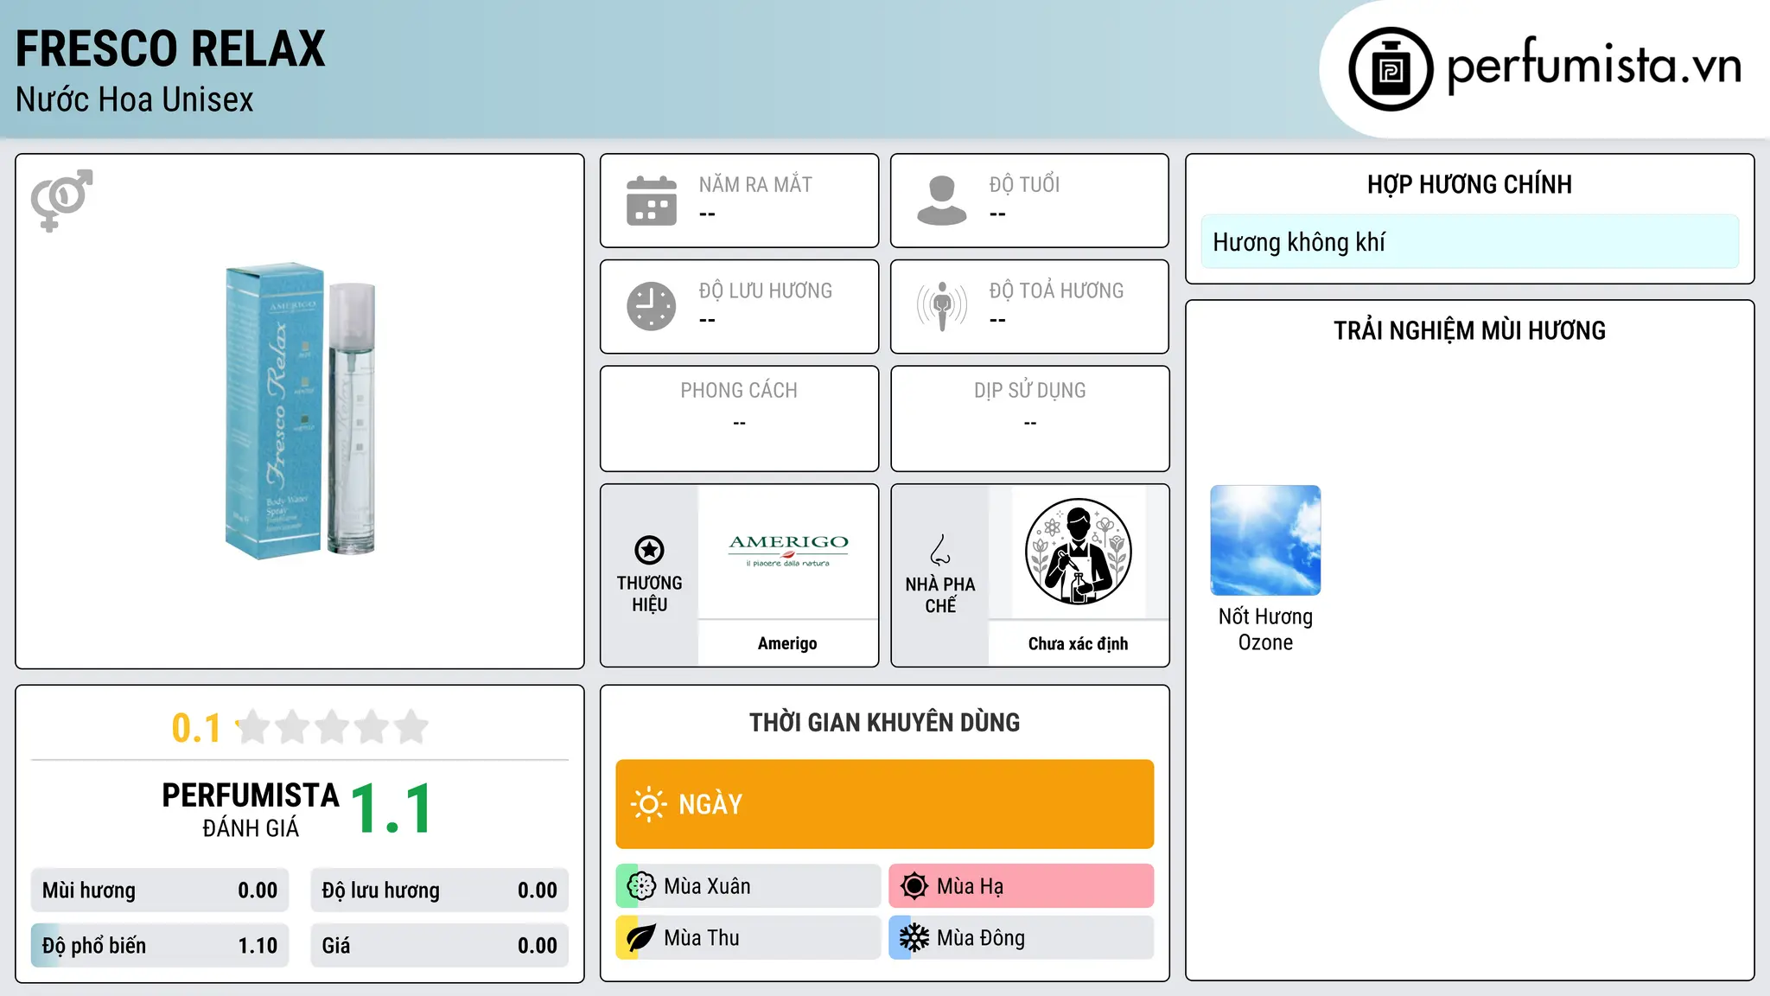
Task: Click the Mùa Xuân season label
Action: [x=707, y=886]
